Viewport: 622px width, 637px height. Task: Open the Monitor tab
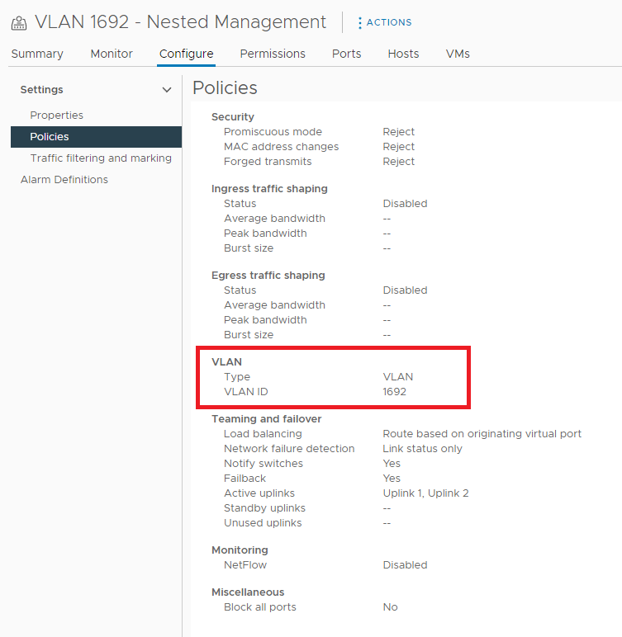pos(112,54)
